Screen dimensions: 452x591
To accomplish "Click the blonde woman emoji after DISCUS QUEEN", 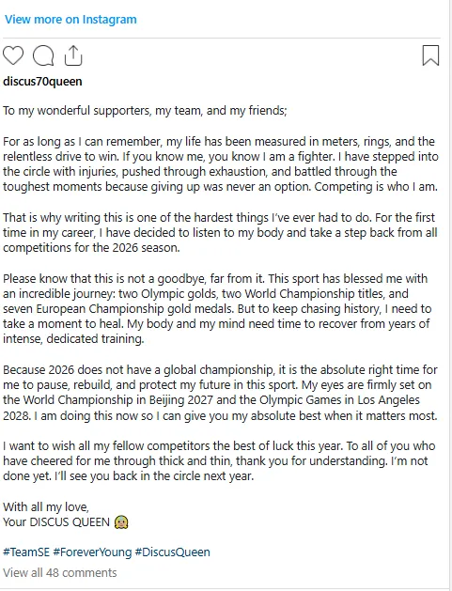I will click(x=121, y=522).
